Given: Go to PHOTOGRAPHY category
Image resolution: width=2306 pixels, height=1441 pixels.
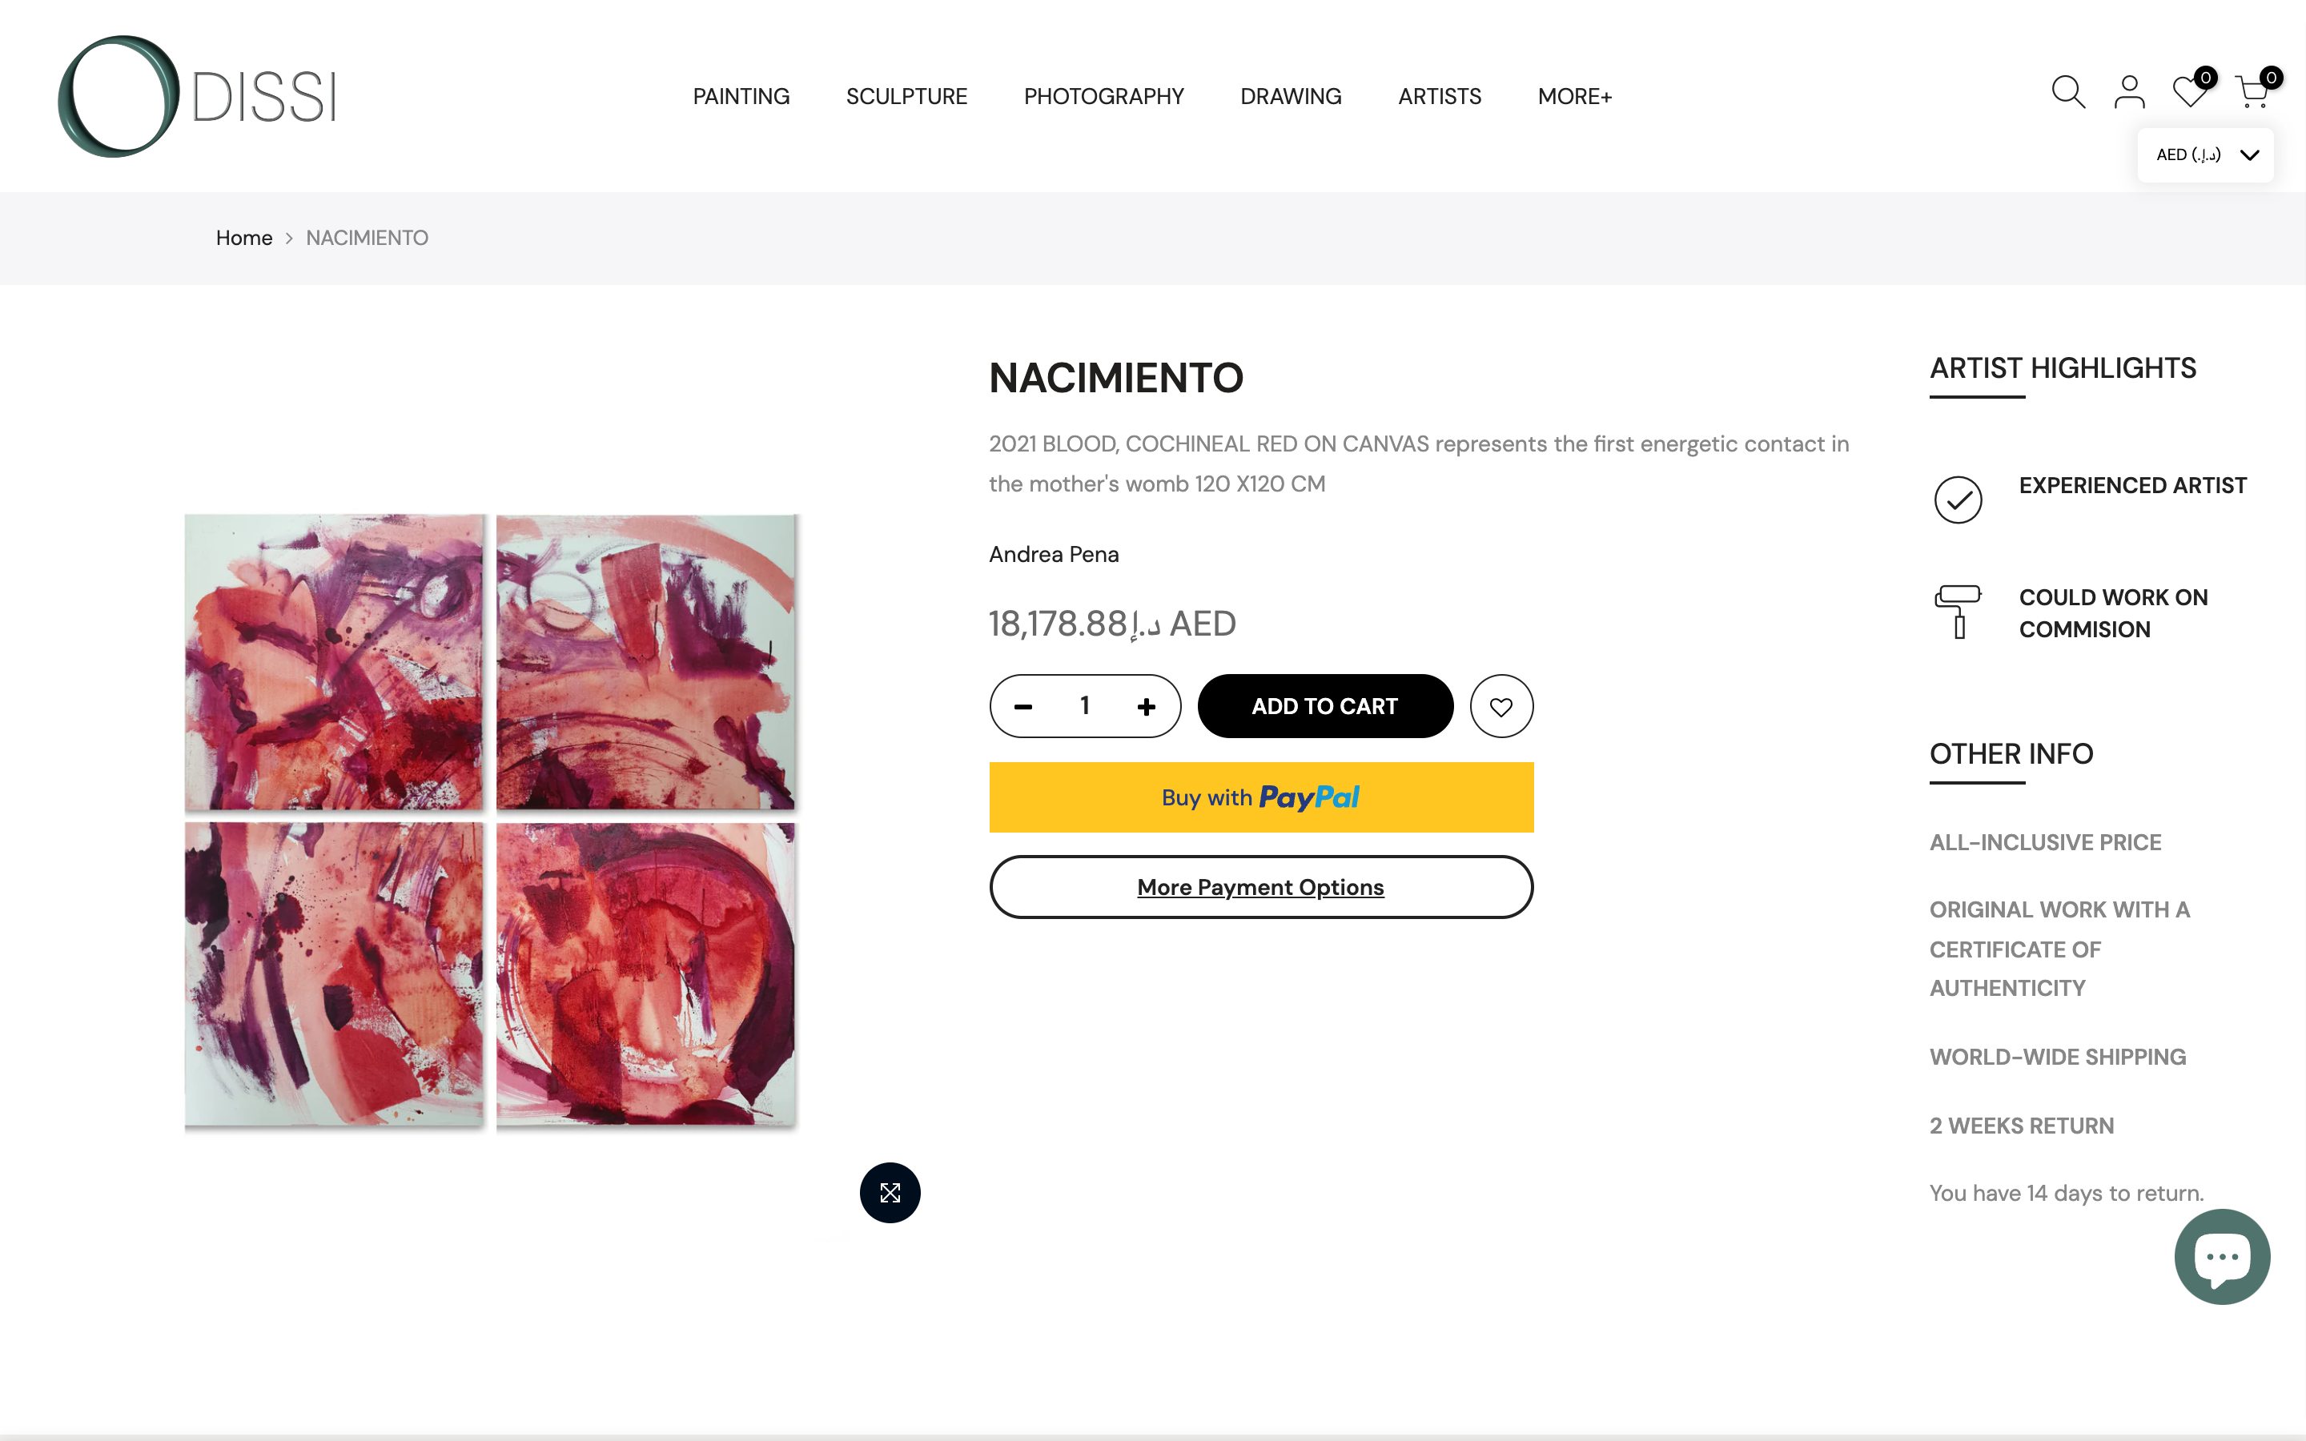Looking at the screenshot, I should 1103,96.
